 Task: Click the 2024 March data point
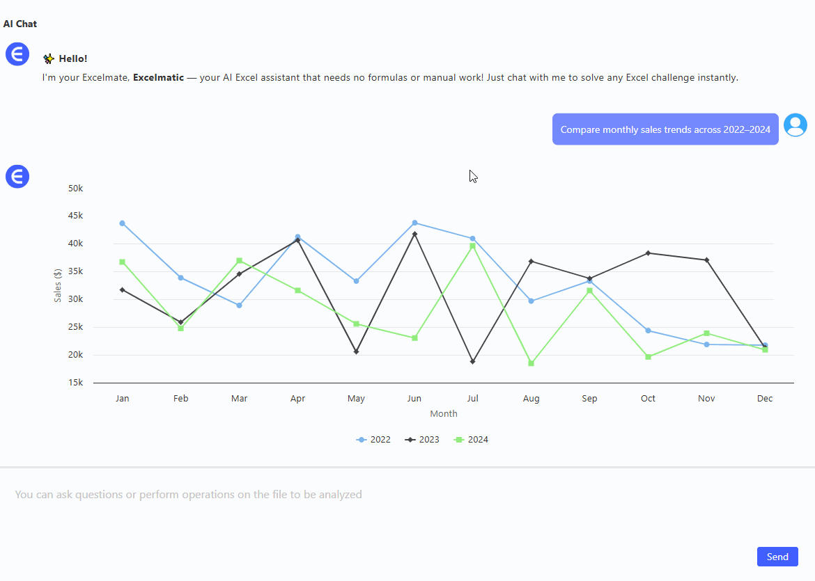239,261
